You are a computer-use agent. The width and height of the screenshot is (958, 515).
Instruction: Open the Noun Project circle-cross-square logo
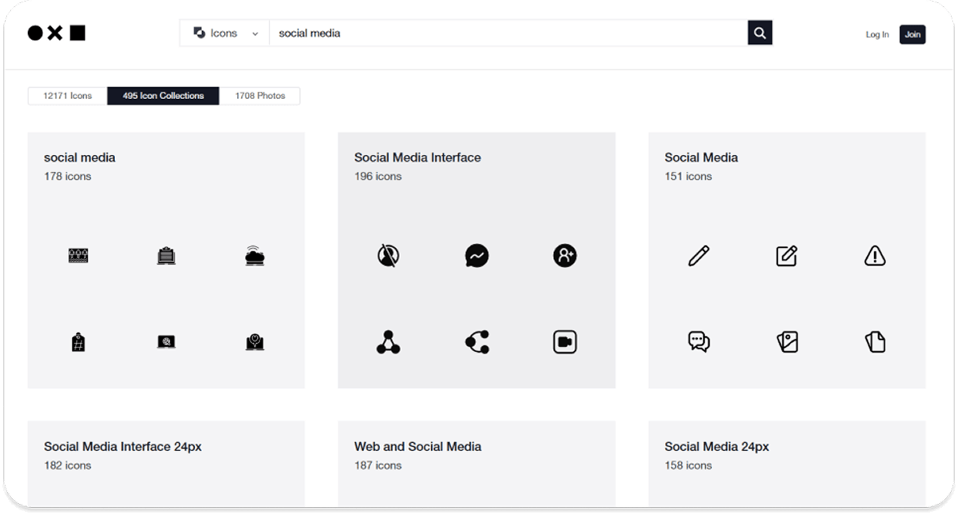(x=57, y=33)
